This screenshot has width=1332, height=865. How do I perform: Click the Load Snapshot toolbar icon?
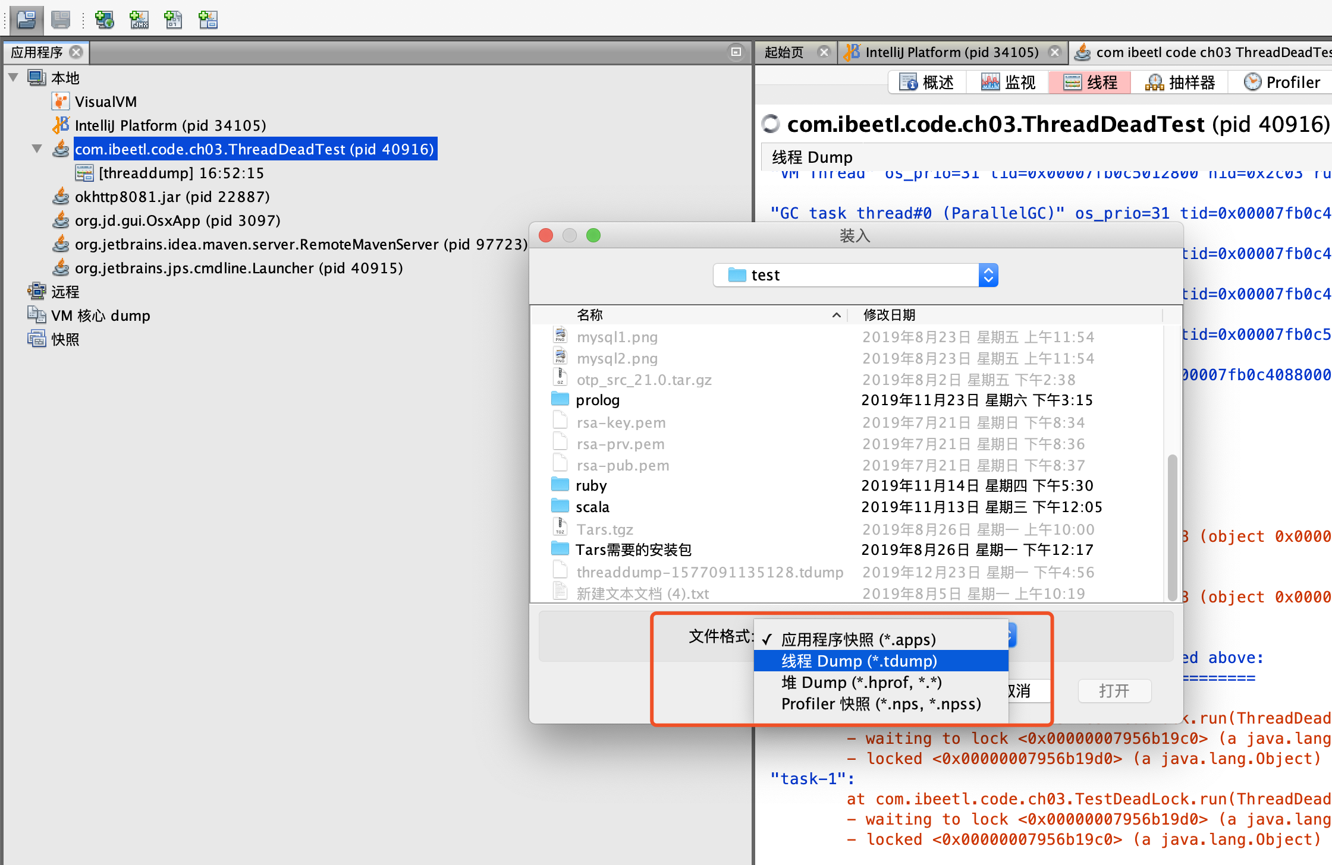pos(26,20)
